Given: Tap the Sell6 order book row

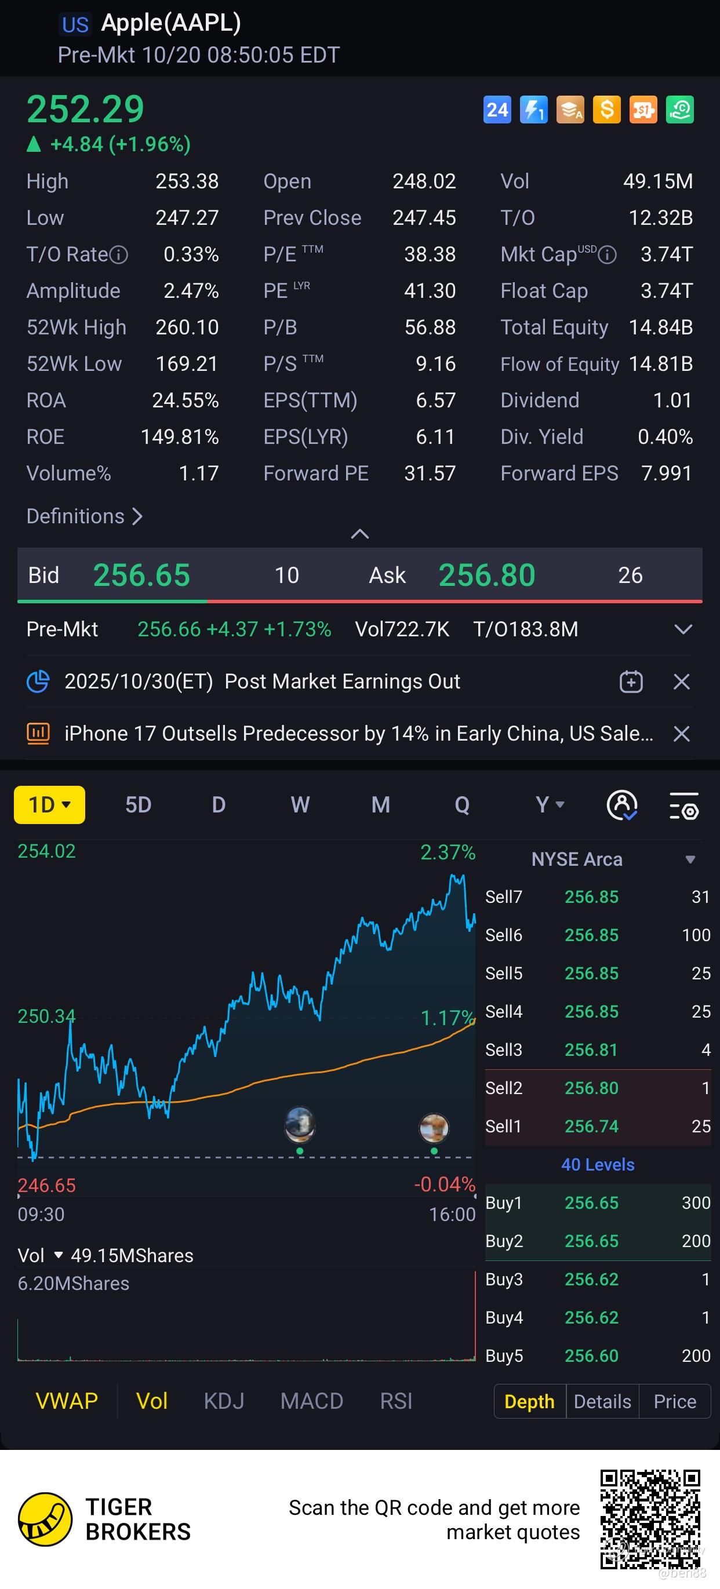Looking at the screenshot, I should tap(598, 935).
